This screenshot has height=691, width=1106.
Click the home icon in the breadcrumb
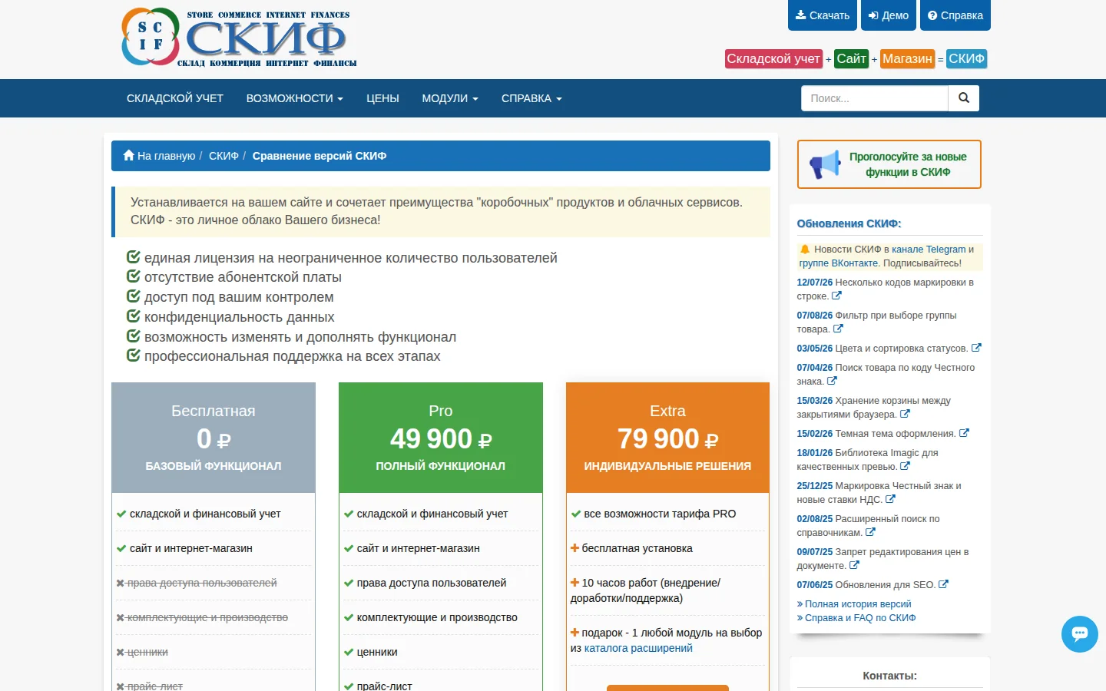pos(129,155)
